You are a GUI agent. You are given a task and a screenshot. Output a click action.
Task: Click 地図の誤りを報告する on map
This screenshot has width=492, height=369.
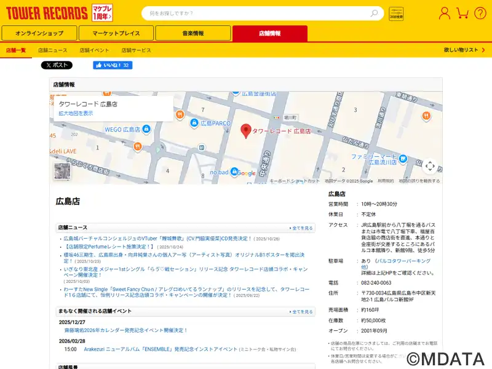pos(419,181)
